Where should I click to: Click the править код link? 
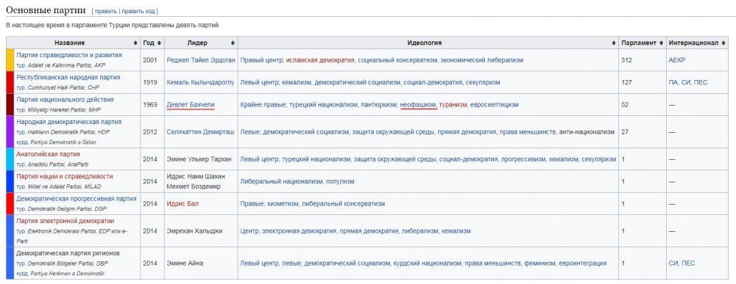(x=138, y=11)
